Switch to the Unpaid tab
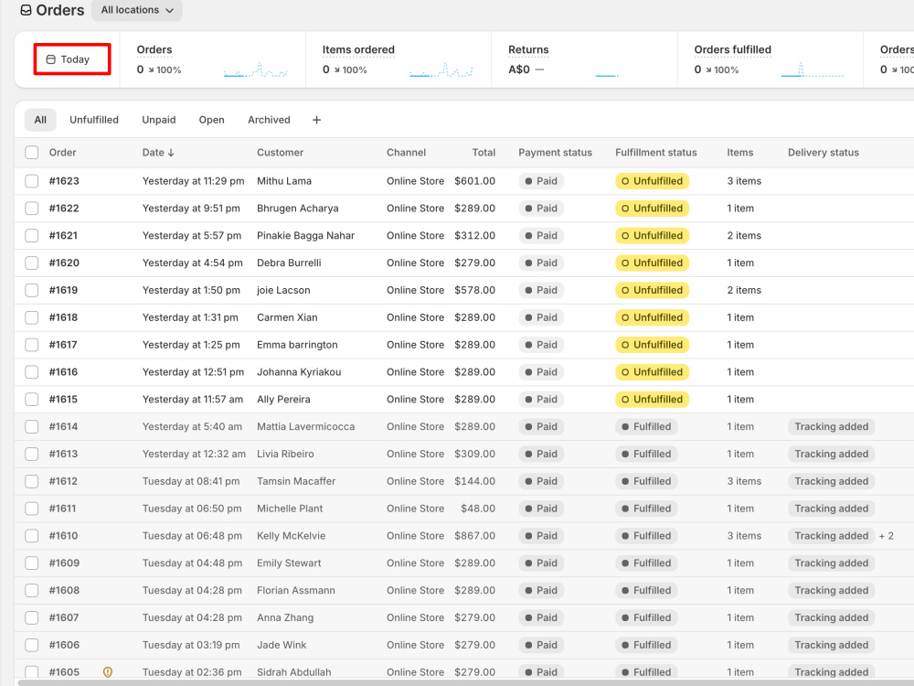The image size is (914, 686). [x=158, y=120]
